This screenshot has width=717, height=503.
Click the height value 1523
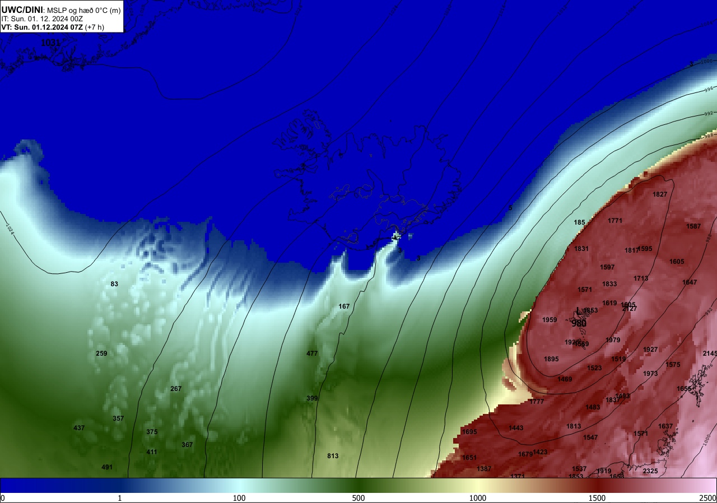tap(594, 368)
